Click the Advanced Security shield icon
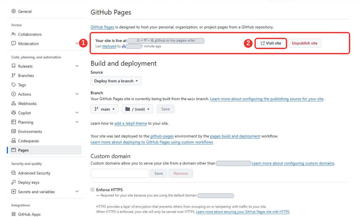The image size is (358, 217). tap(13, 173)
